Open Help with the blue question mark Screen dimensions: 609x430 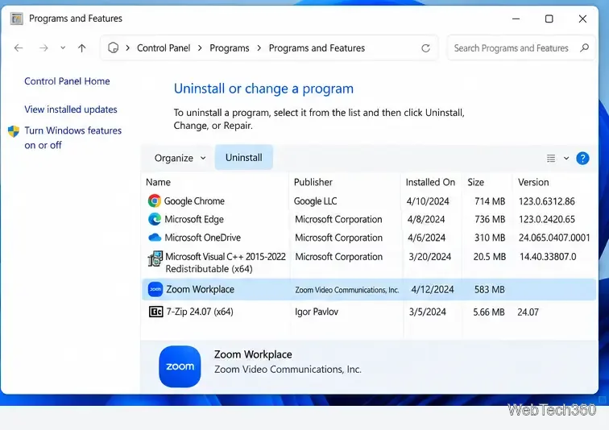tap(582, 159)
